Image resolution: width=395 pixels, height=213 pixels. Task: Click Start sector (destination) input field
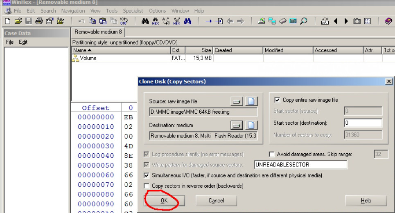[363, 123]
